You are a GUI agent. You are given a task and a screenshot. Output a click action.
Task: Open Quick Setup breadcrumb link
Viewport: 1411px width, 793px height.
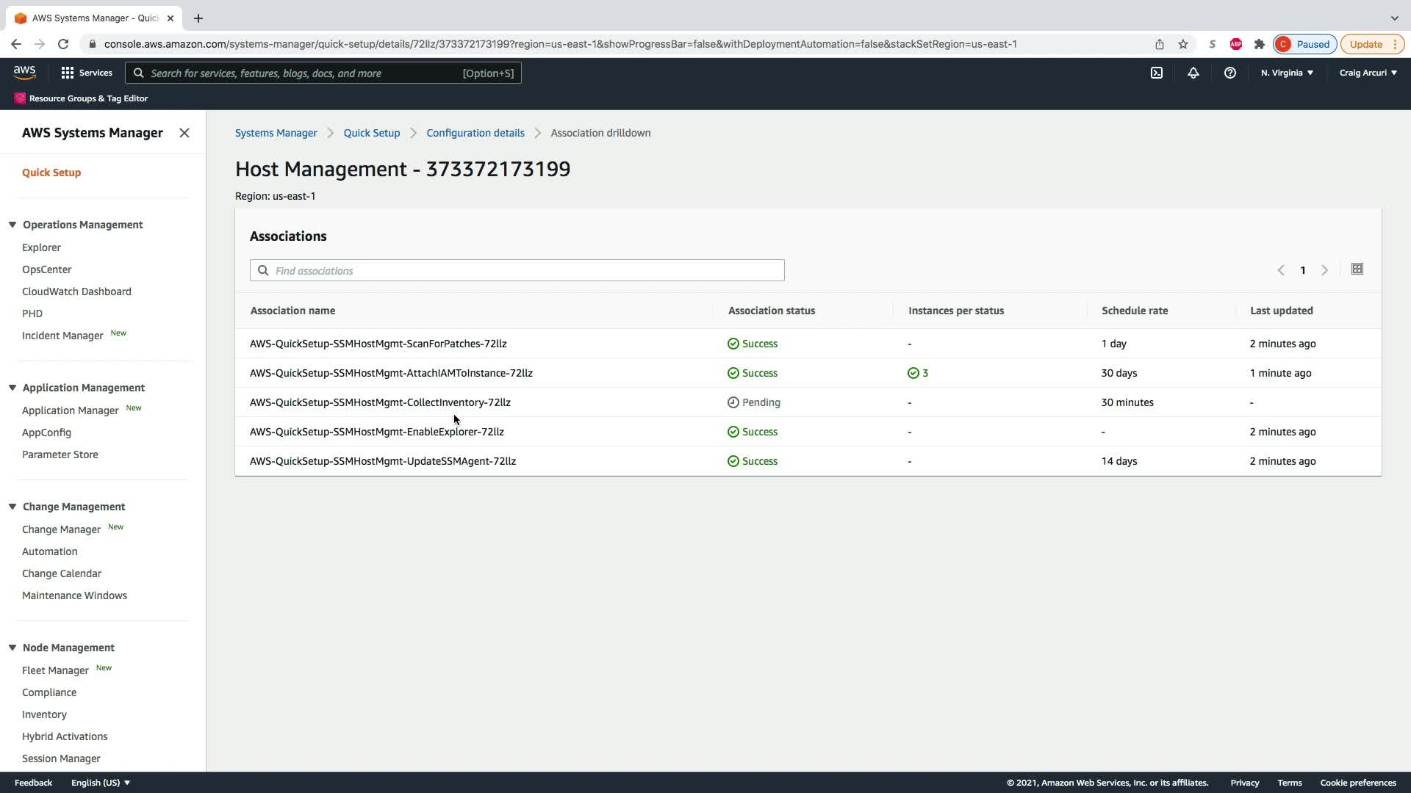pos(371,133)
